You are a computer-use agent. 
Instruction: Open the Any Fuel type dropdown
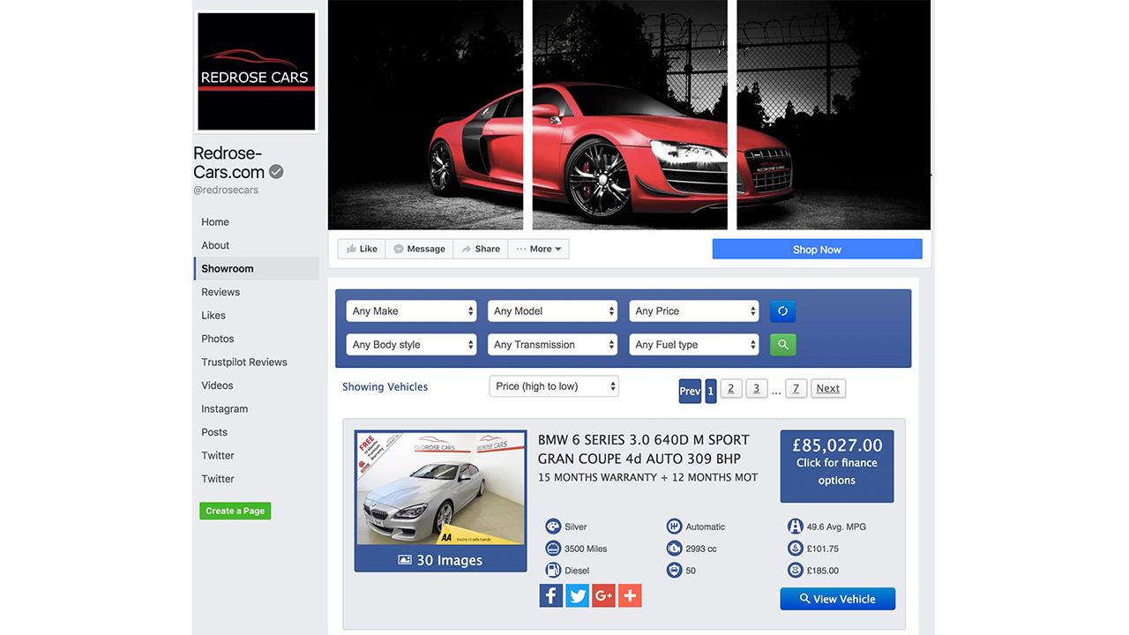(x=694, y=345)
